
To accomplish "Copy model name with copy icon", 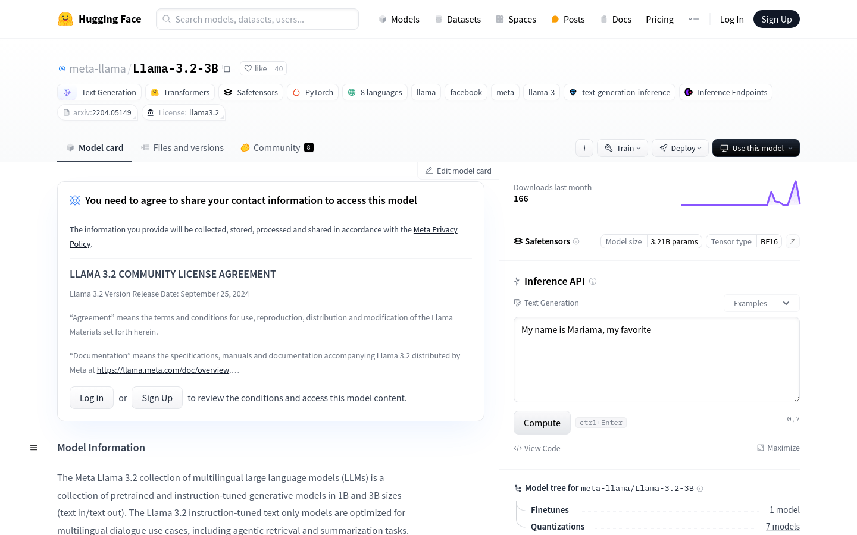I will [226, 68].
